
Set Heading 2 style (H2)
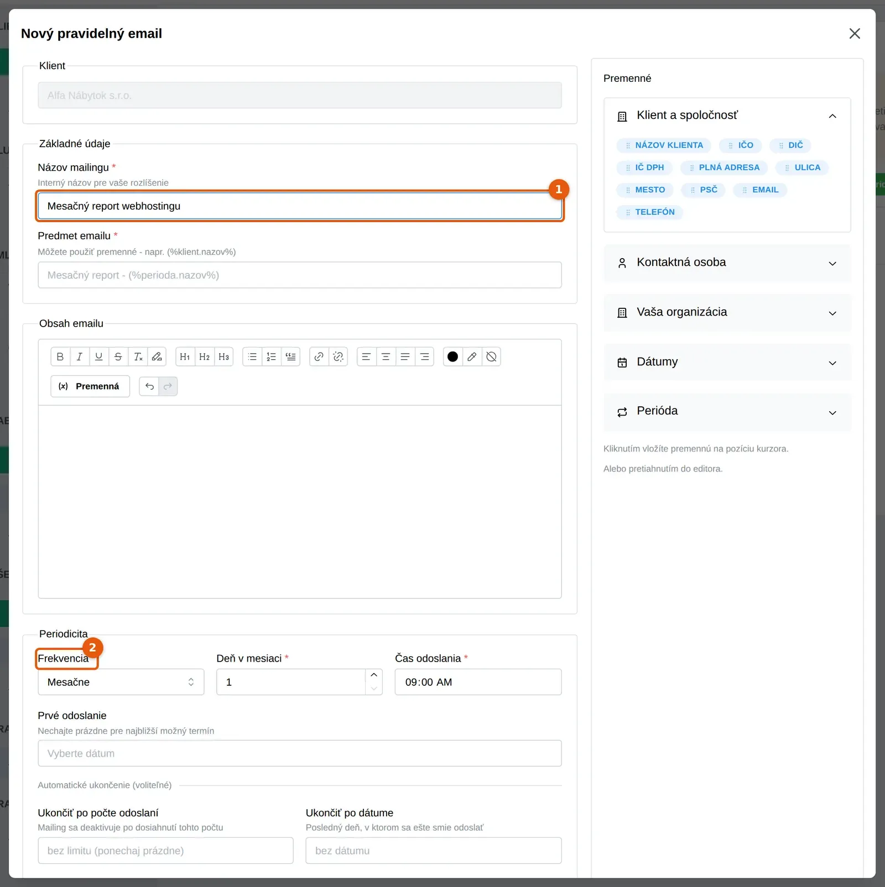pos(205,357)
